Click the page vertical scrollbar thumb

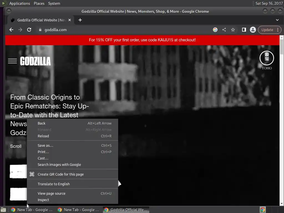coord(282,47)
